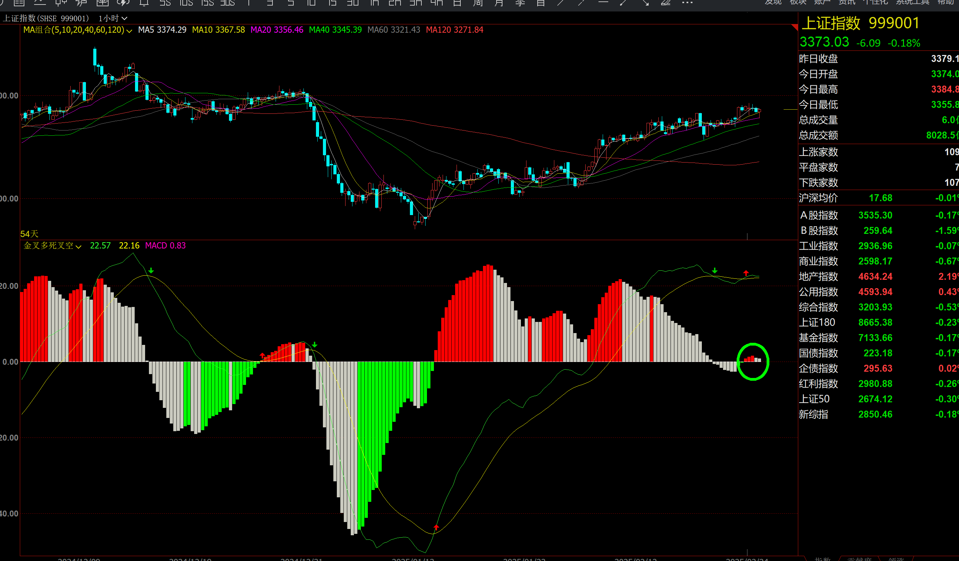
Task: Switch to the 1H timeframe icon
Action: 374,3
